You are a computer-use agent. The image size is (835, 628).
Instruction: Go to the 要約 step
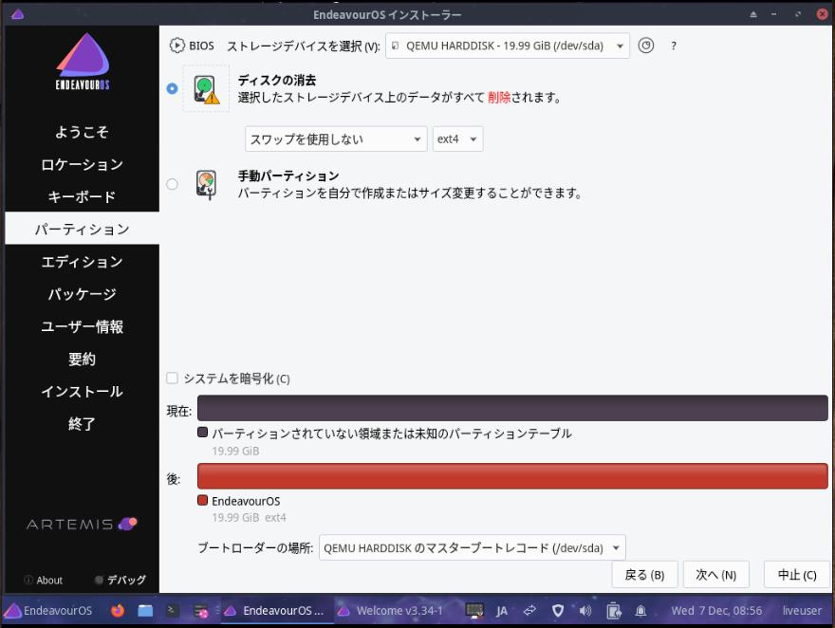coord(82,359)
